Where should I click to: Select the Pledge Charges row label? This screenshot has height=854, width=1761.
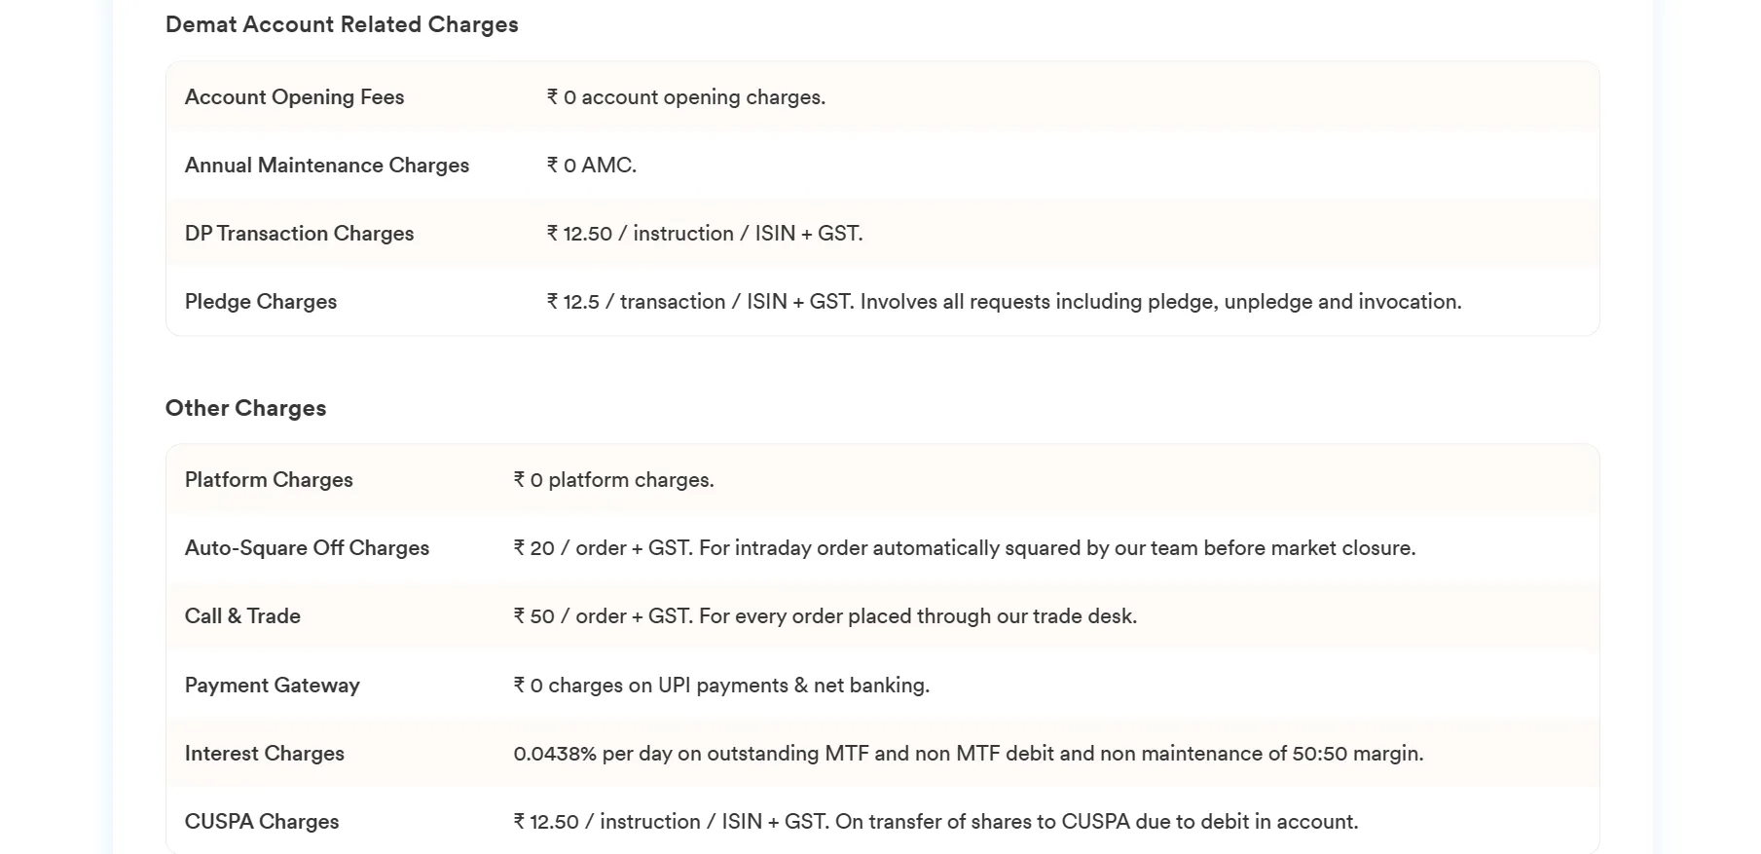[x=261, y=302]
